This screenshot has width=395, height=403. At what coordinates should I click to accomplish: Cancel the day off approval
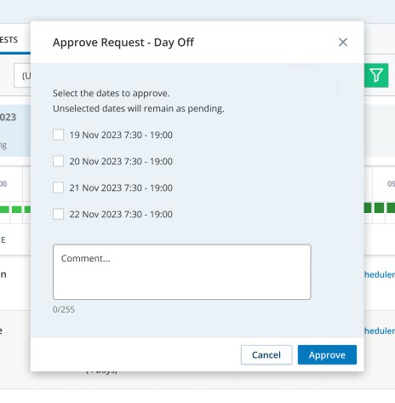[x=266, y=354]
